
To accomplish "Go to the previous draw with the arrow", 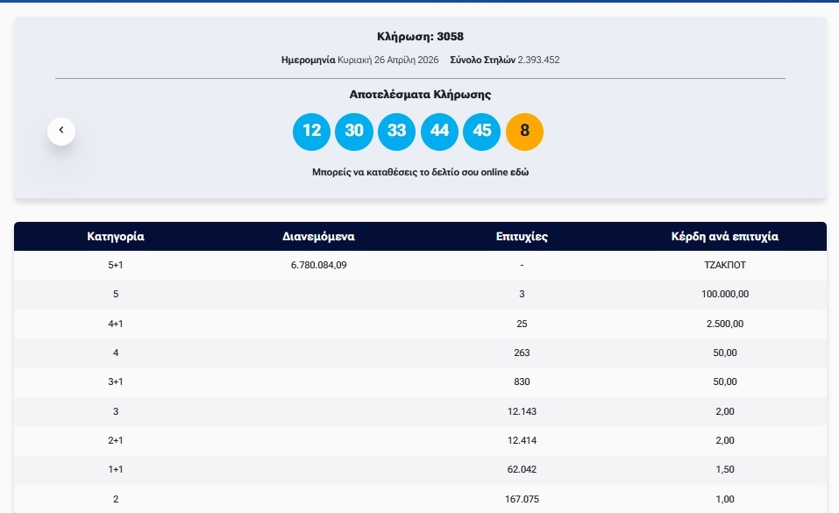I will tap(61, 131).
